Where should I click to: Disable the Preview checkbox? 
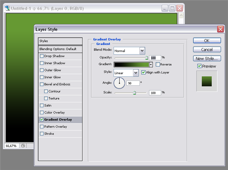199,66
